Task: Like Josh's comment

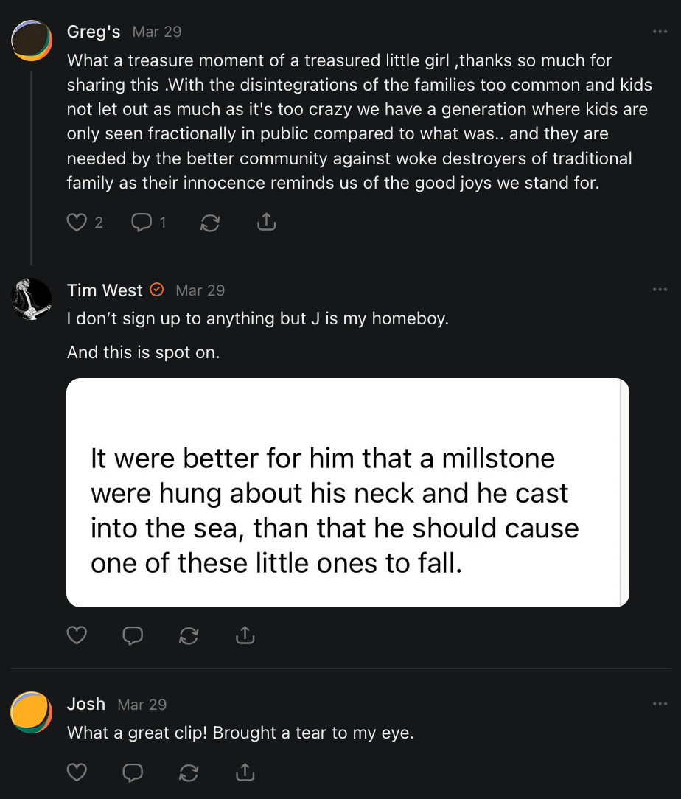Action: (77, 772)
